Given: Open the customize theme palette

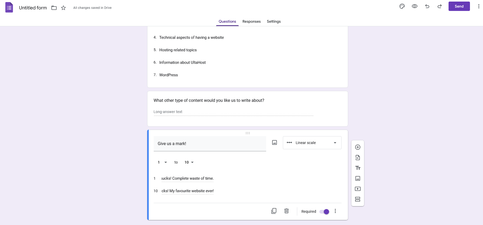Looking at the screenshot, I should [402, 6].
